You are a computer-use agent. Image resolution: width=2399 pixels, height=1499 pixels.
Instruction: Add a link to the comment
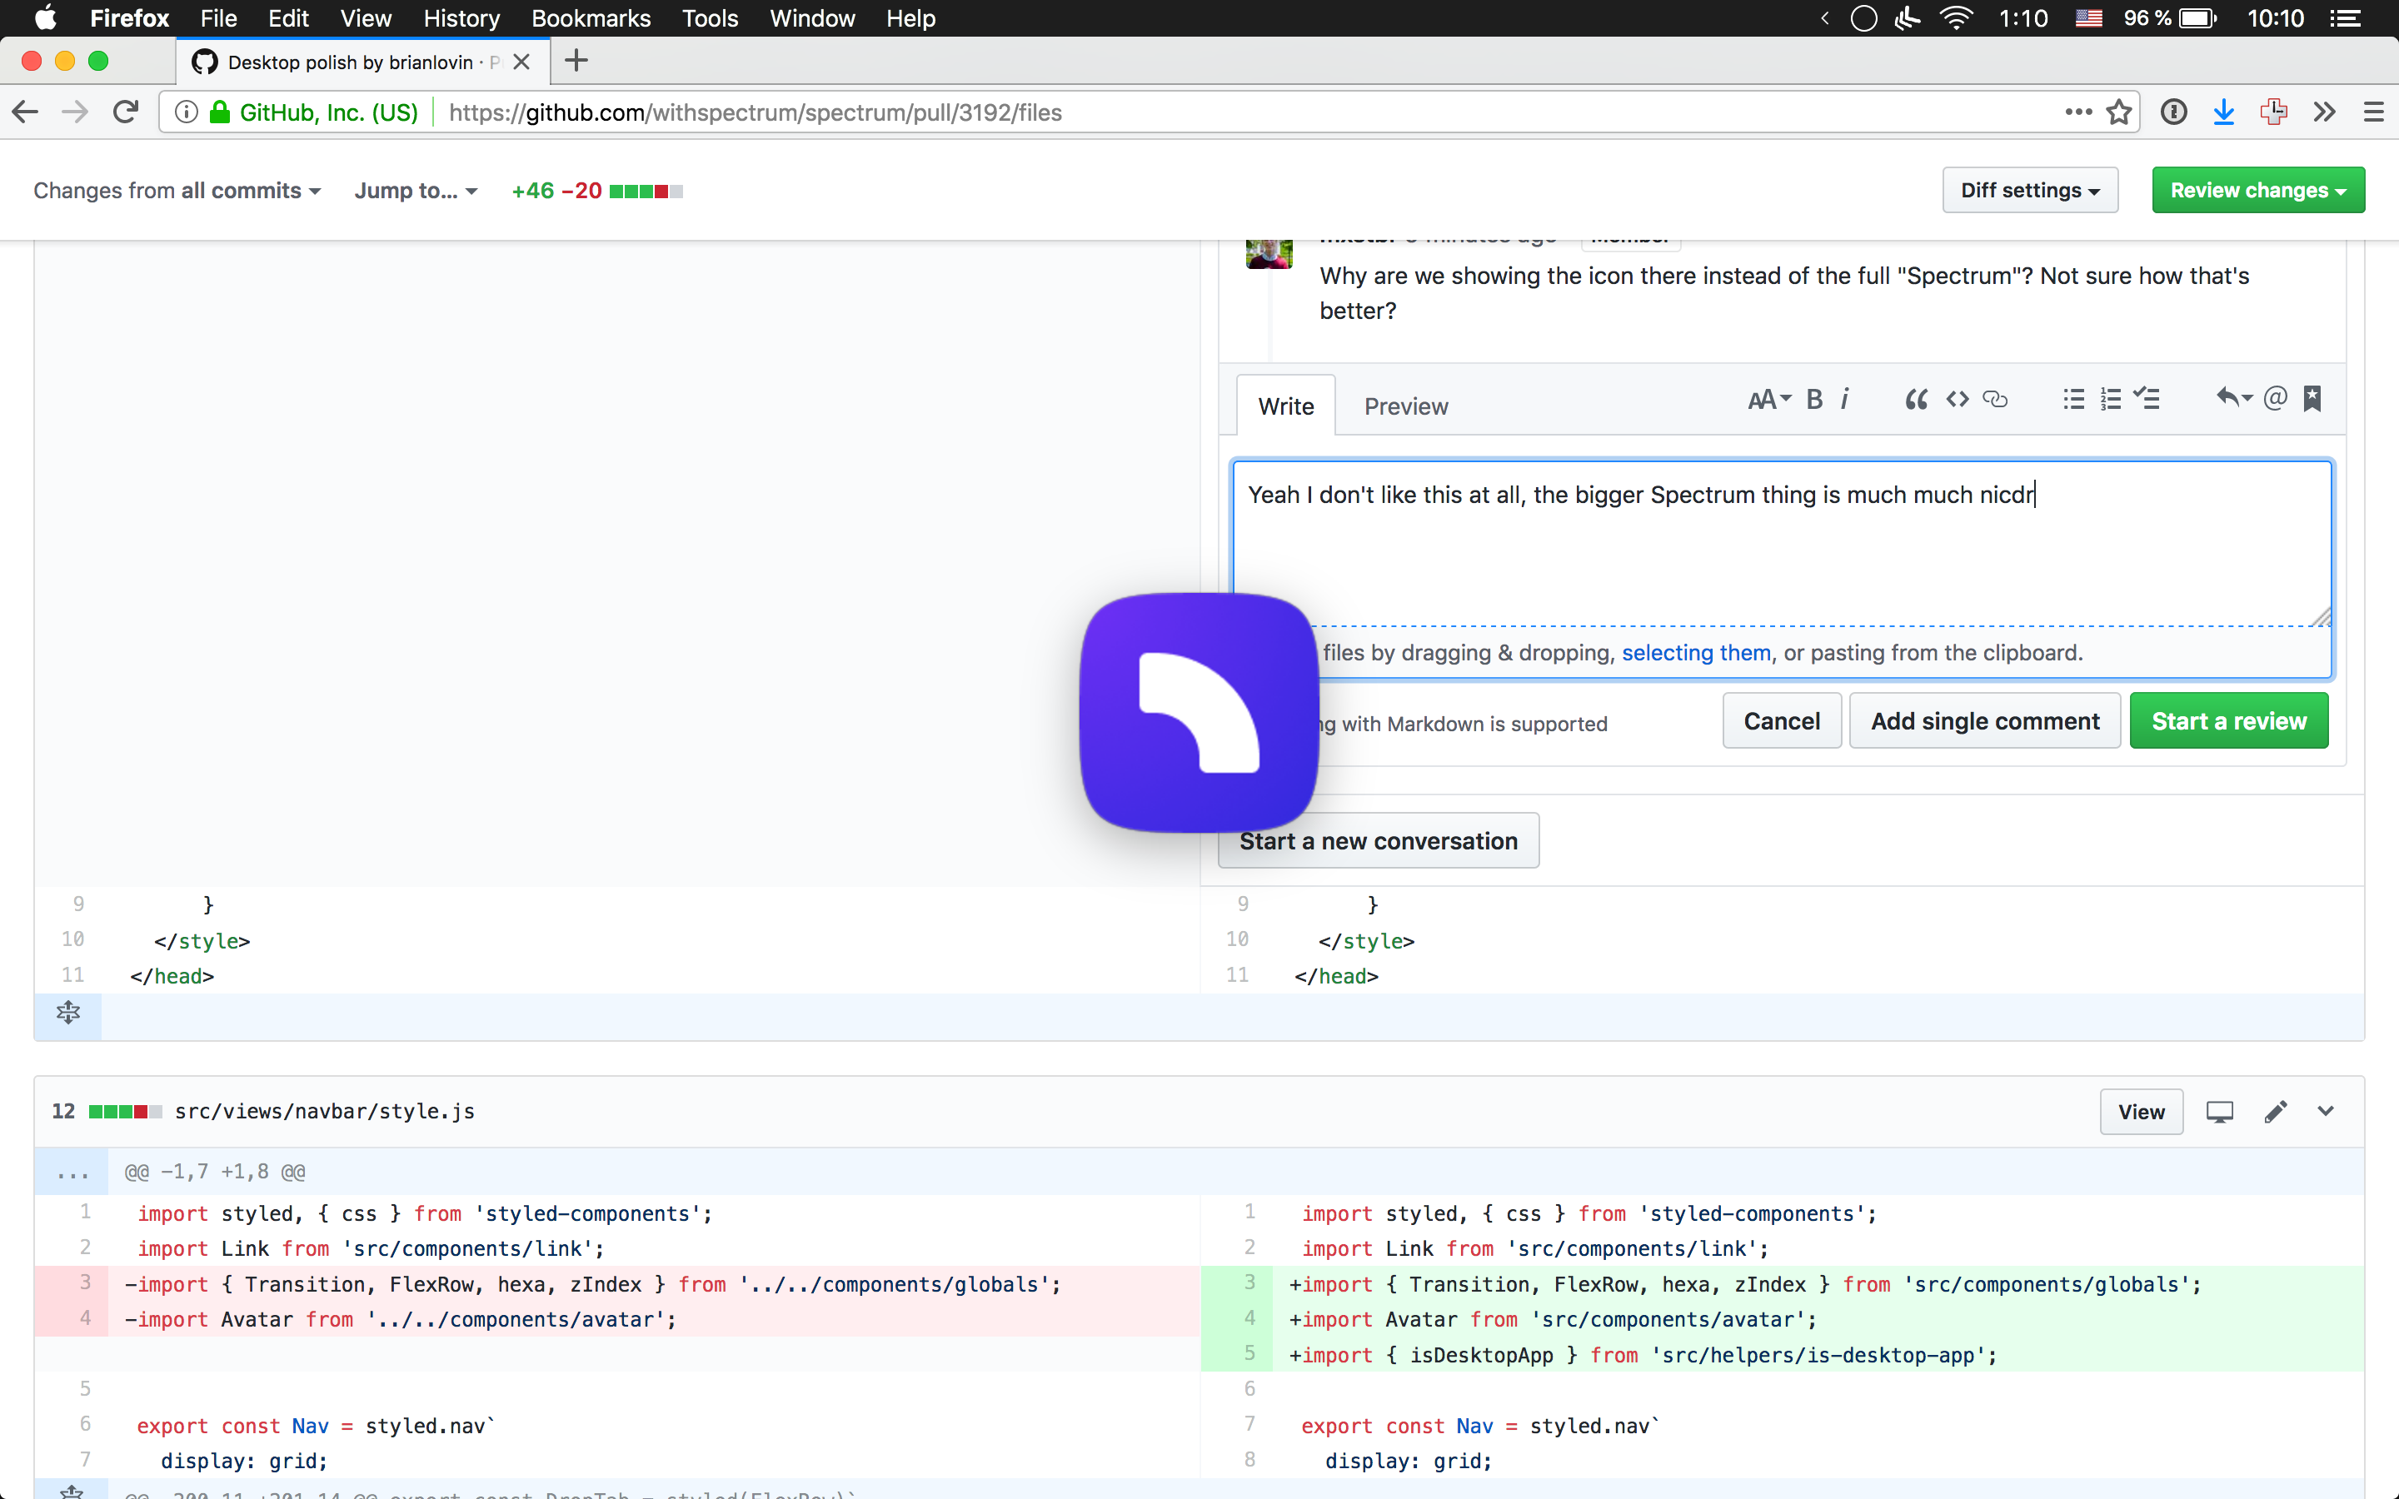(x=1994, y=399)
